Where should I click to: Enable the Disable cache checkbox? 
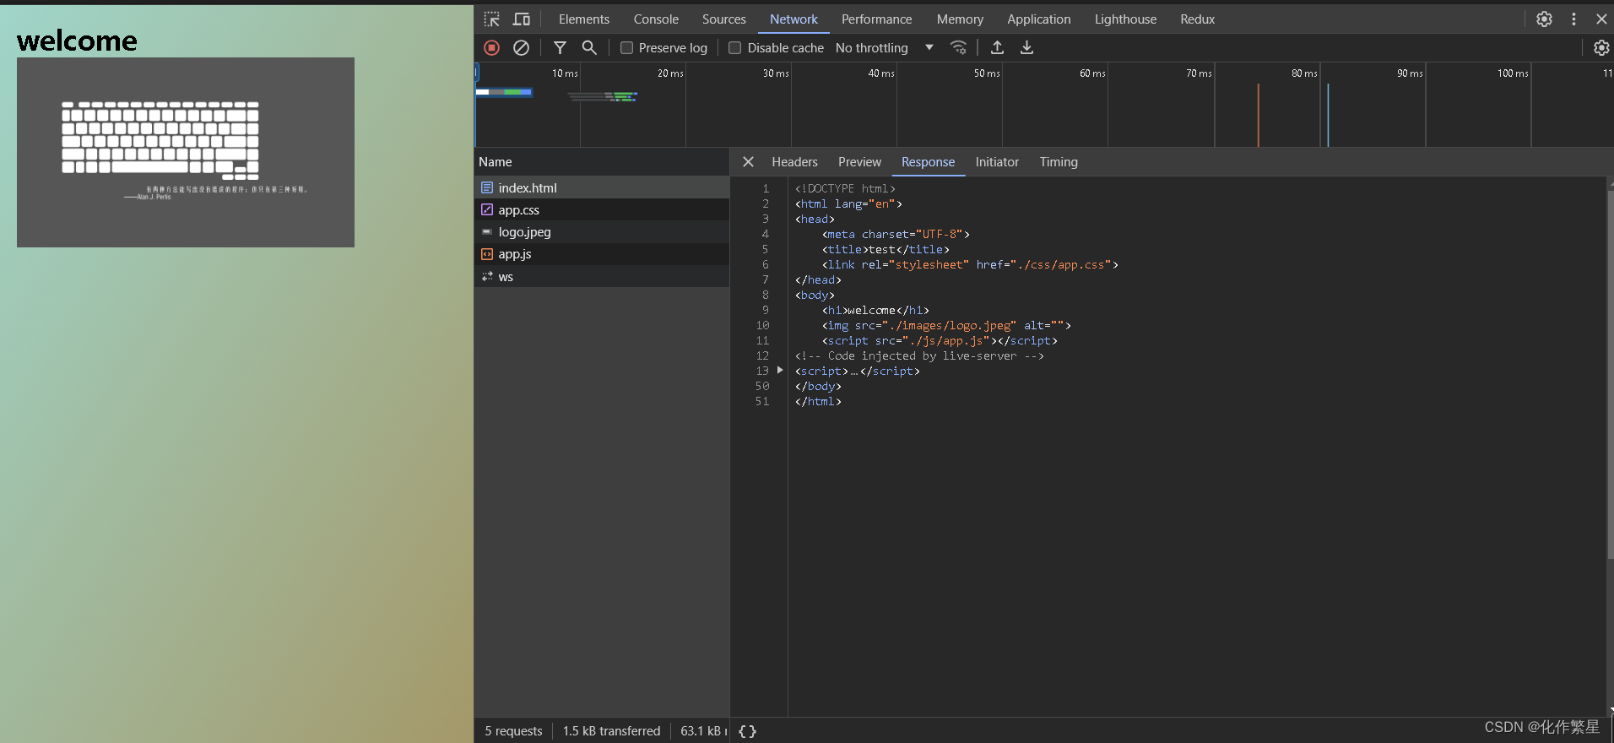[x=735, y=48]
